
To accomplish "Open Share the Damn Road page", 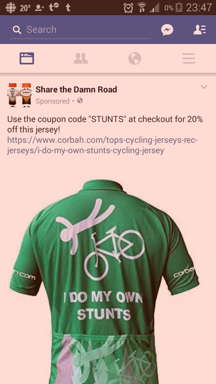I will click(76, 89).
